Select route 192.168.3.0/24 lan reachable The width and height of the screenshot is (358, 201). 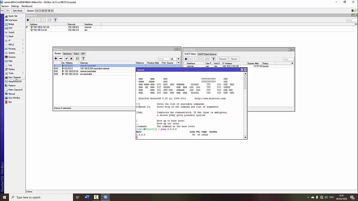tap(94, 74)
